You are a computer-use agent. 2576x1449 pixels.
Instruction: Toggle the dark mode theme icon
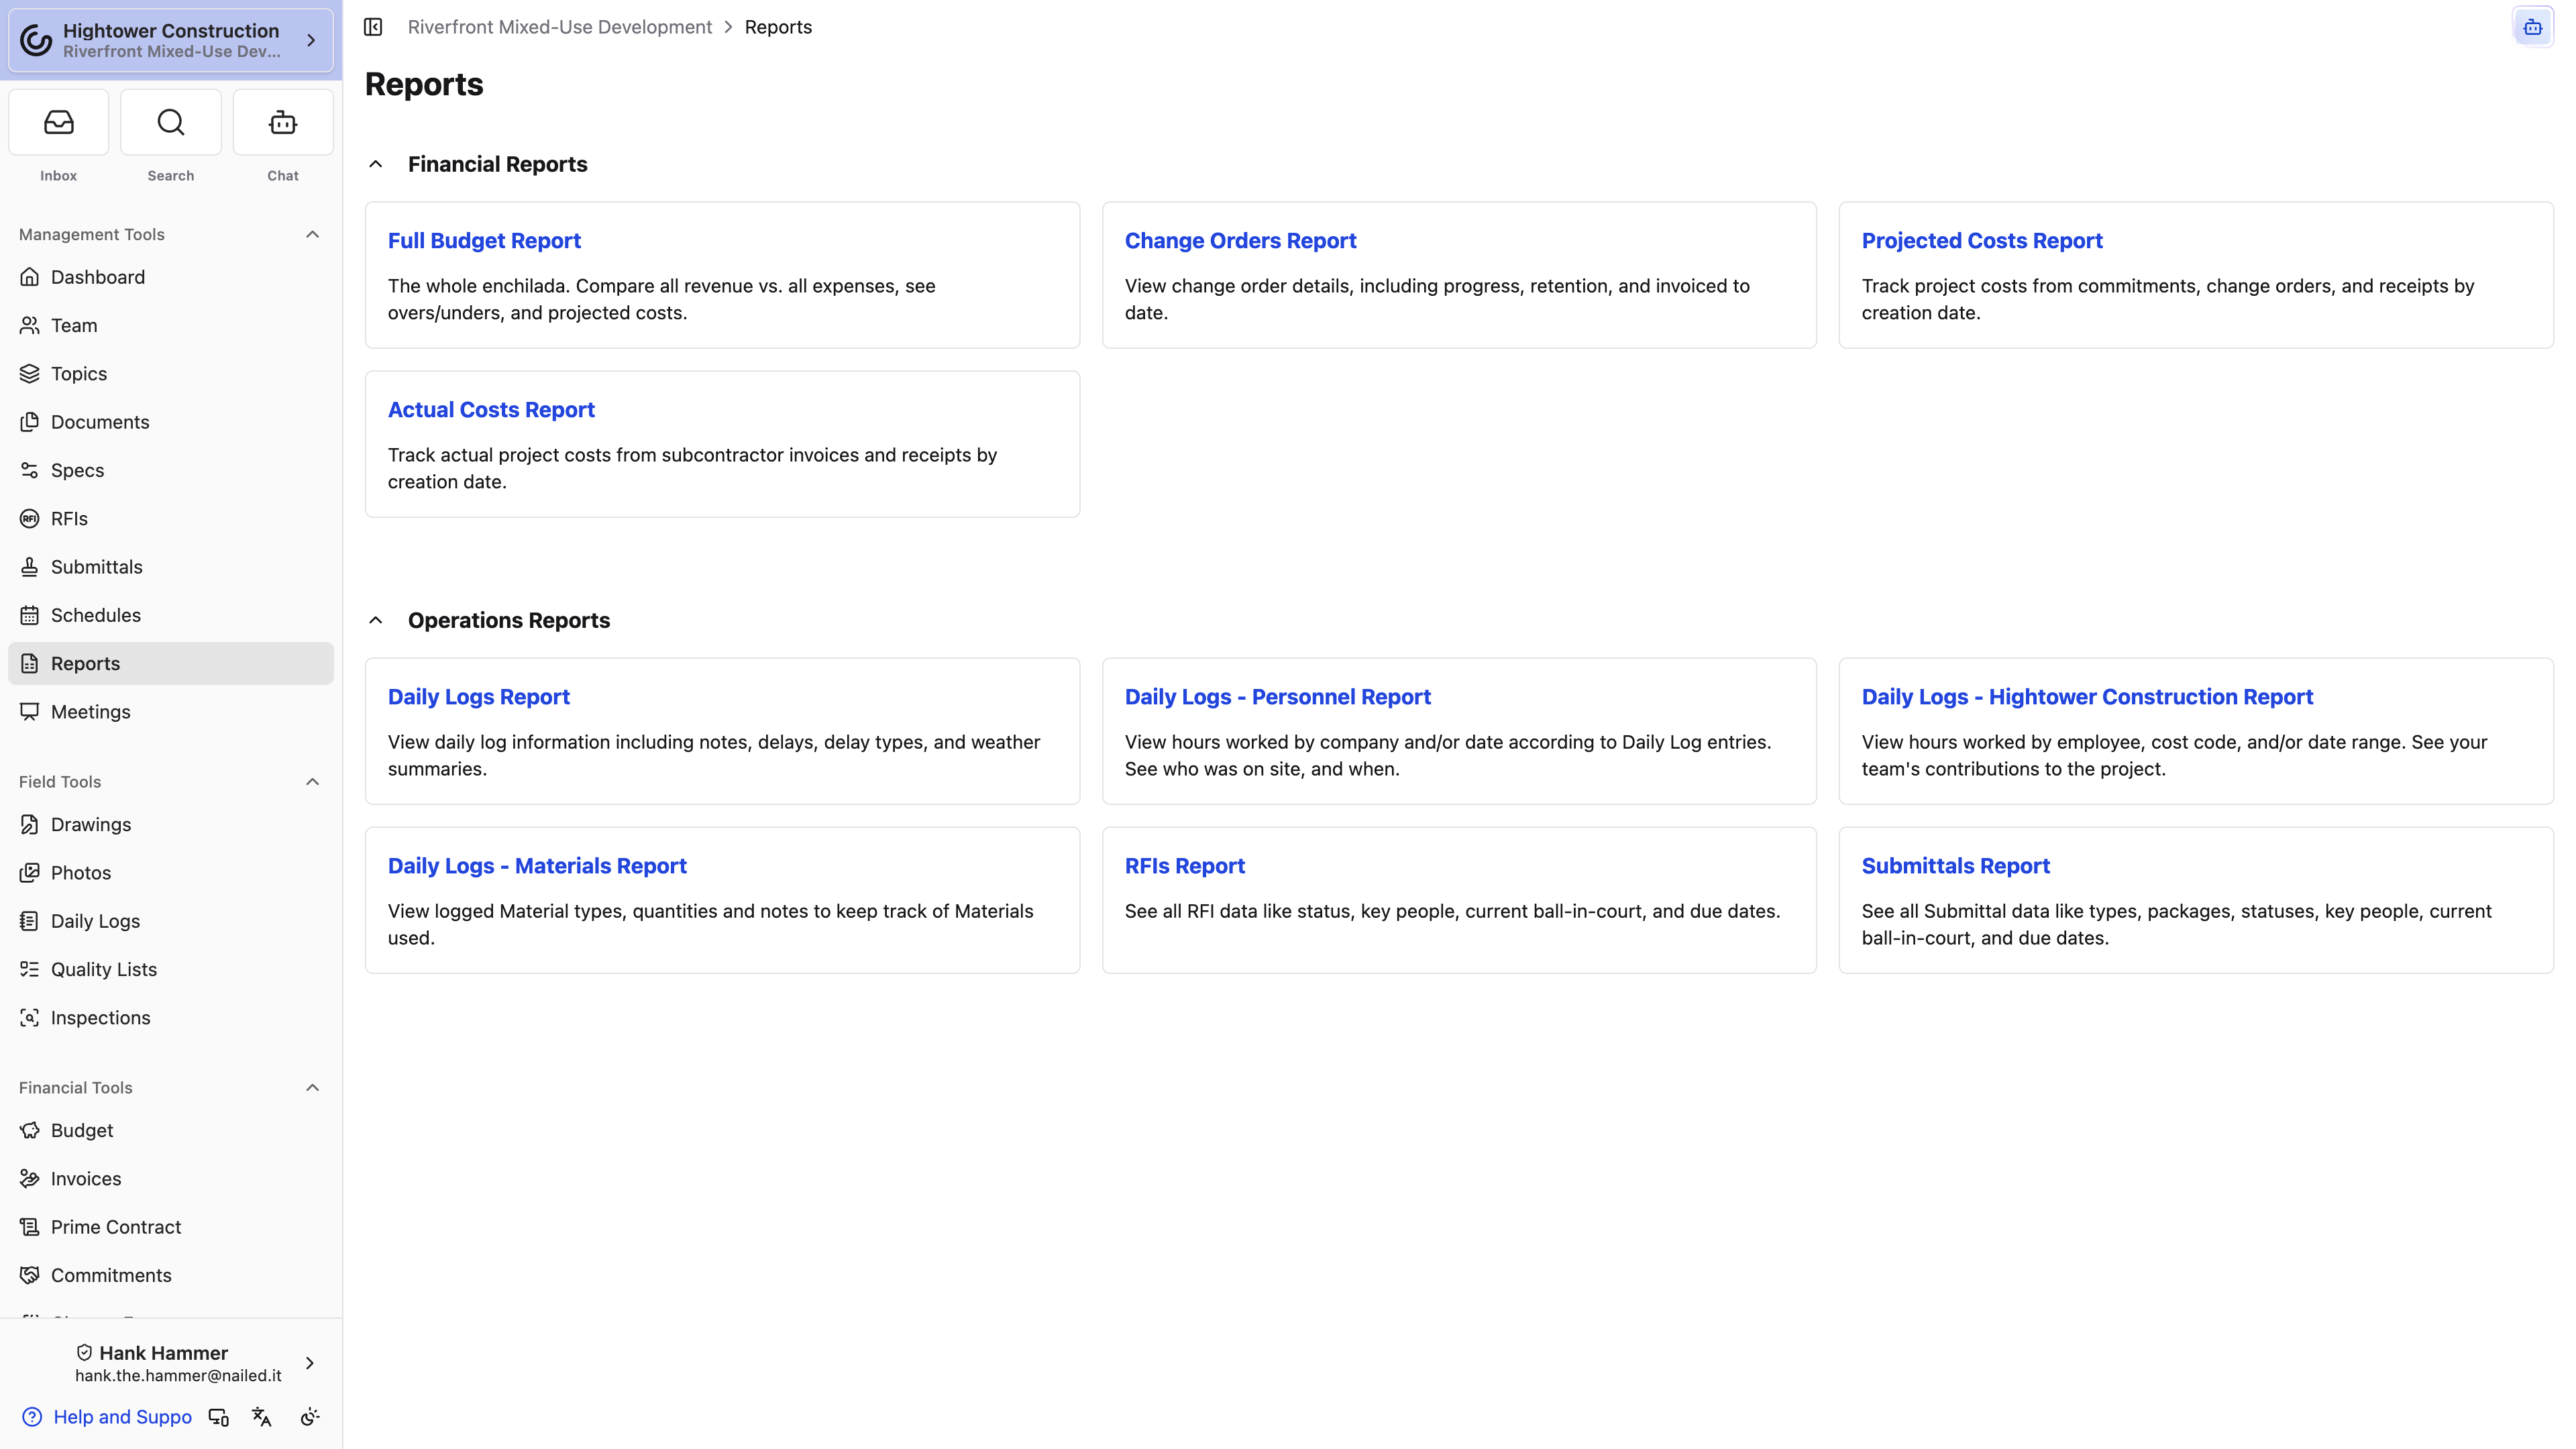coord(310,1417)
